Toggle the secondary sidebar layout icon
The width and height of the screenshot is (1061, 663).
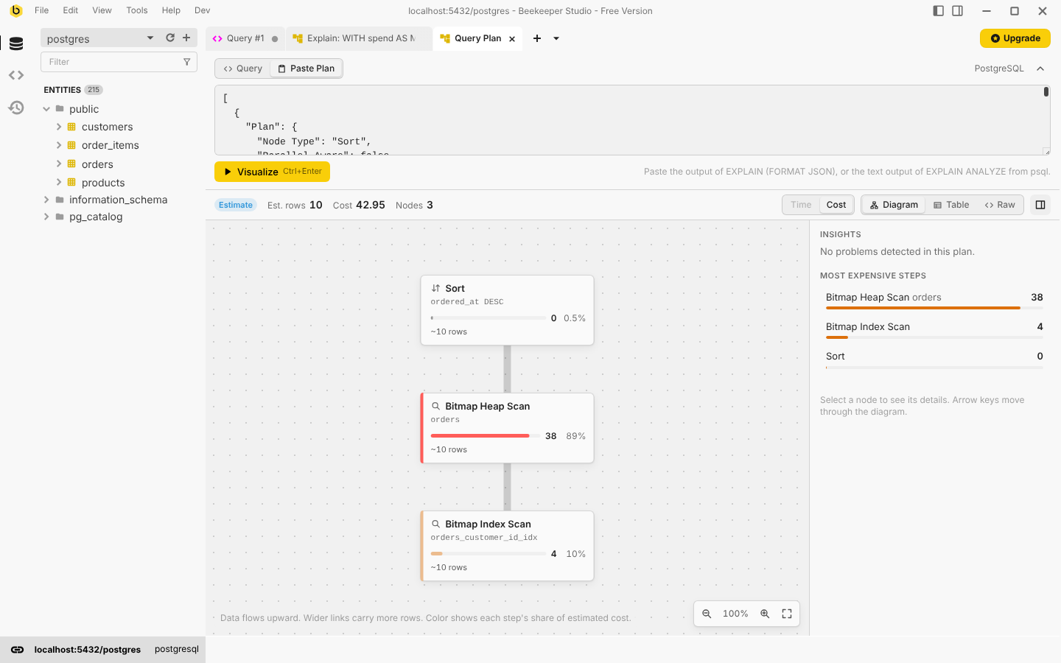pos(958,10)
